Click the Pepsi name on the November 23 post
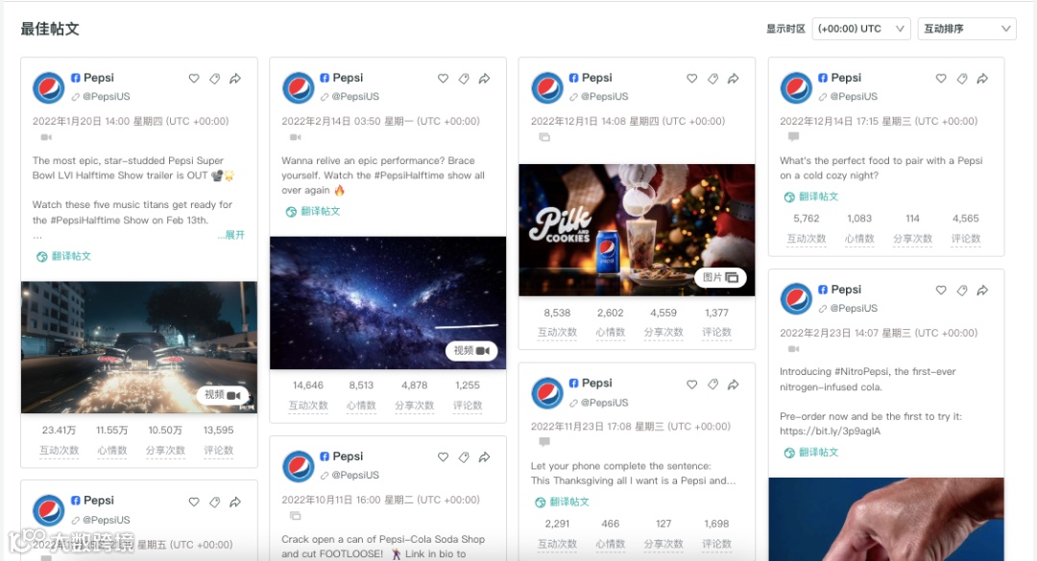The width and height of the screenshot is (1037, 561). (x=597, y=384)
